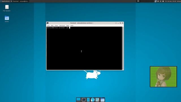
Task: Minimize the terminal window
Action: tap(118, 23)
